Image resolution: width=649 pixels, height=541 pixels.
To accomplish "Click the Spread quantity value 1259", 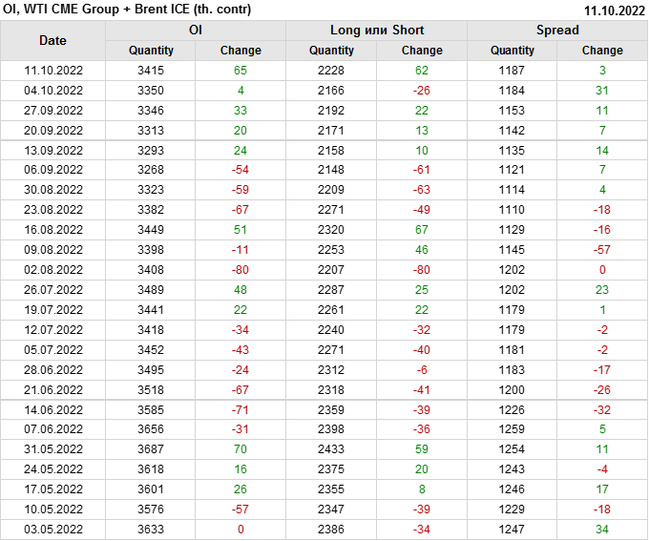I will click(x=513, y=429).
